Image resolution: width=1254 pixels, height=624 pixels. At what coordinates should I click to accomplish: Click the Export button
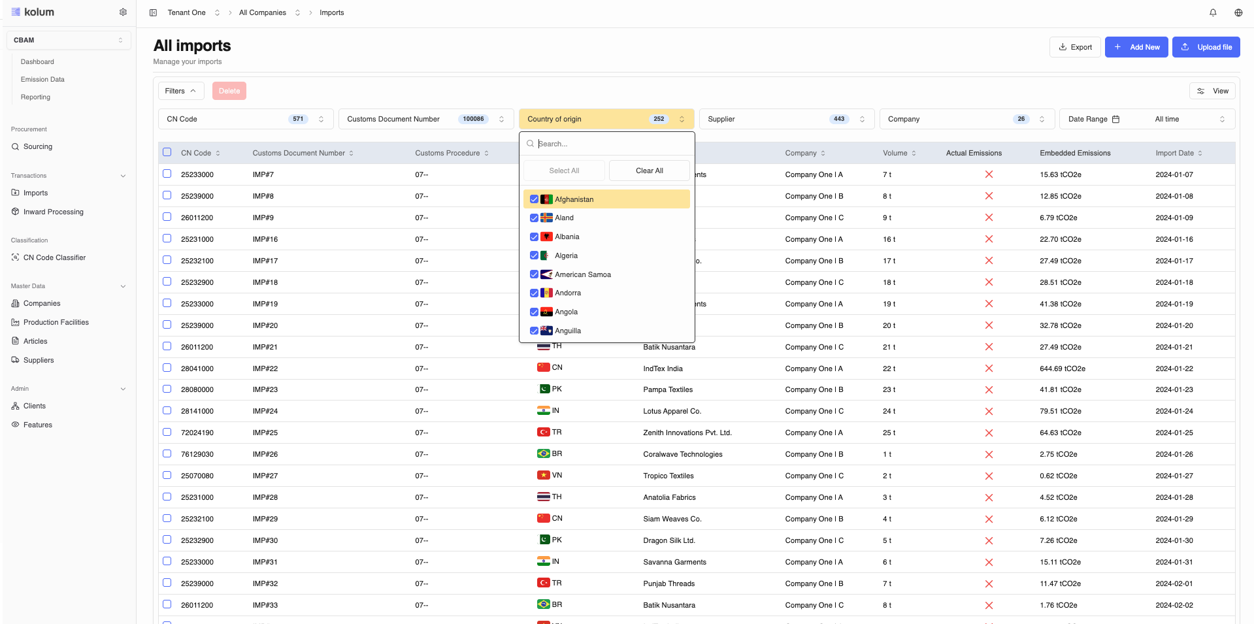pos(1075,47)
